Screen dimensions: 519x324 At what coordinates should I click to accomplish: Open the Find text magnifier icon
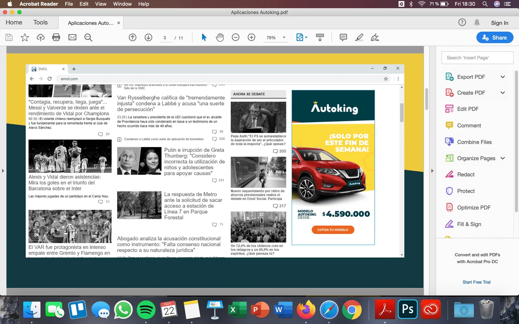[x=88, y=38]
